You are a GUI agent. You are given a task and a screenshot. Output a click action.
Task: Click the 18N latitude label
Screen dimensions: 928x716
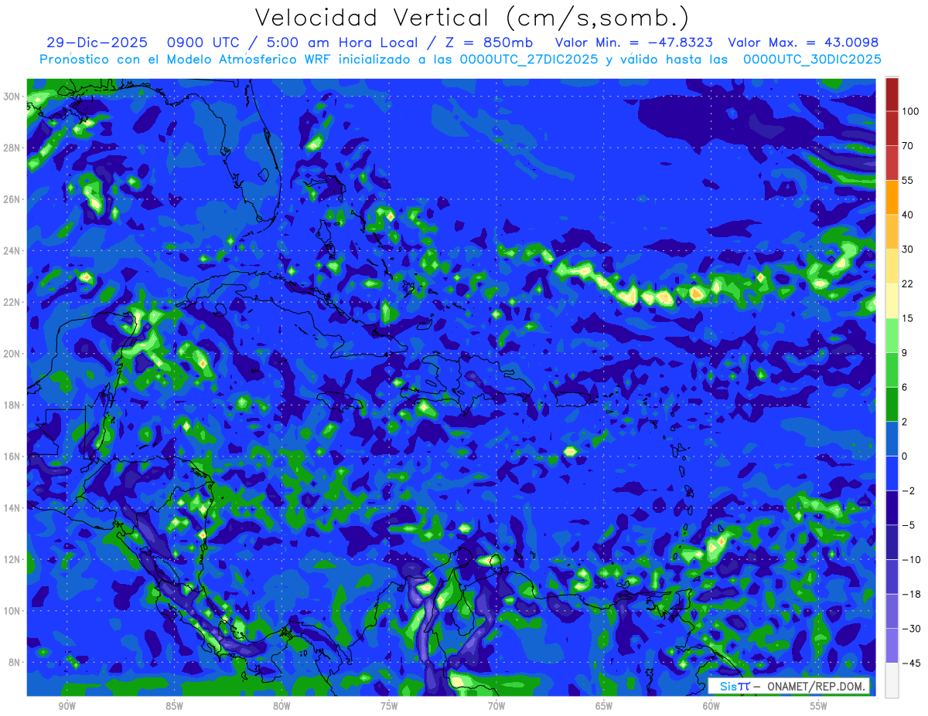point(12,405)
